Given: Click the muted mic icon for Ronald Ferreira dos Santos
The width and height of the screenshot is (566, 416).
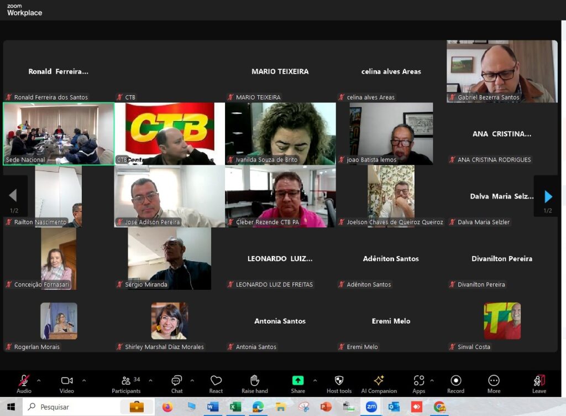Looking at the screenshot, I should click(x=9, y=97).
